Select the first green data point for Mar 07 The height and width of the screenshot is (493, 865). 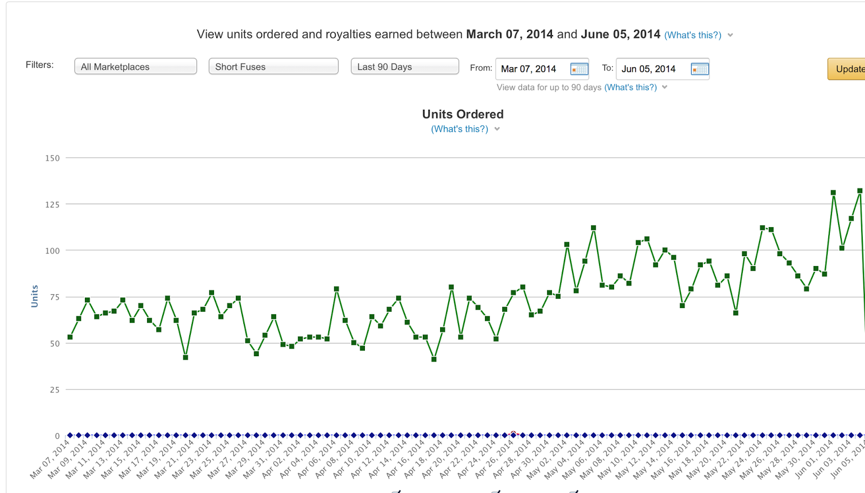click(x=70, y=337)
